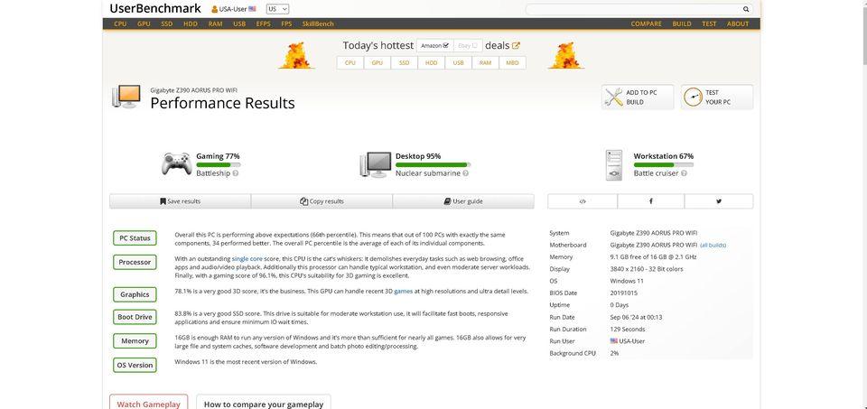The height and width of the screenshot is (409, 867).
Task: Click the Processor button
Action: (135, 262)
